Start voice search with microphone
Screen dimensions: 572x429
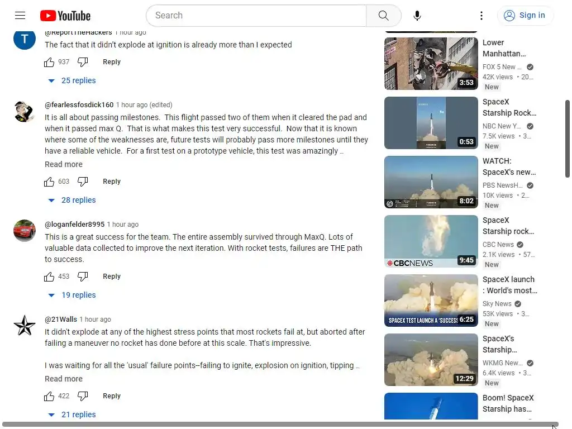click(417, 15)
